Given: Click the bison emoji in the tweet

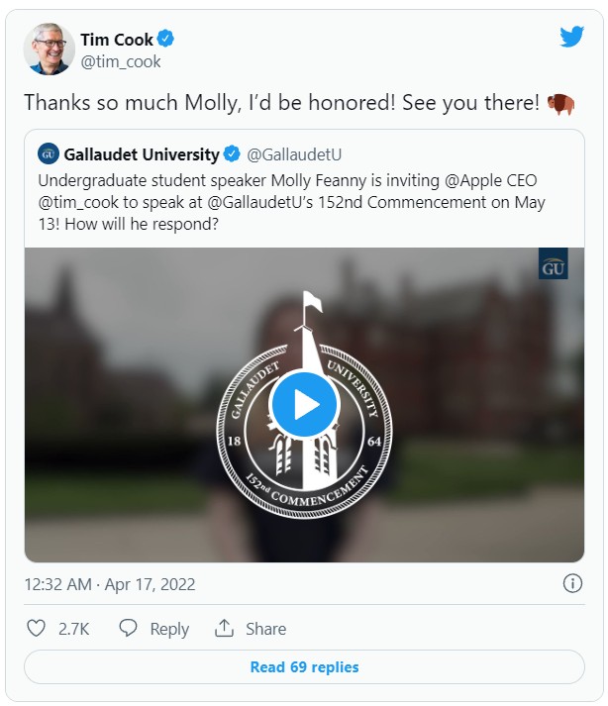Looking at the screenshot, I should pyautogui.click(x=560, y=104).
